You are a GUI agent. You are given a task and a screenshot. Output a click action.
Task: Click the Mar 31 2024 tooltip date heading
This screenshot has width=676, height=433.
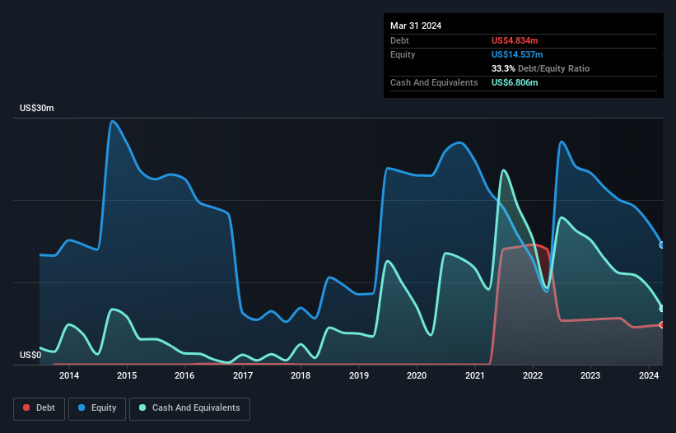(x=416, y=26)
